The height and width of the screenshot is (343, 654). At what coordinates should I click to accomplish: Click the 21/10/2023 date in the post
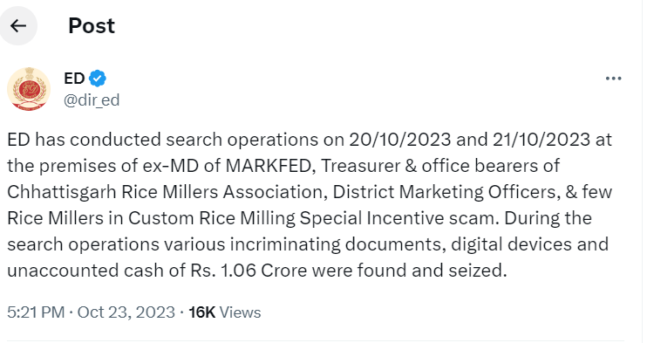[x=542, y=140]
